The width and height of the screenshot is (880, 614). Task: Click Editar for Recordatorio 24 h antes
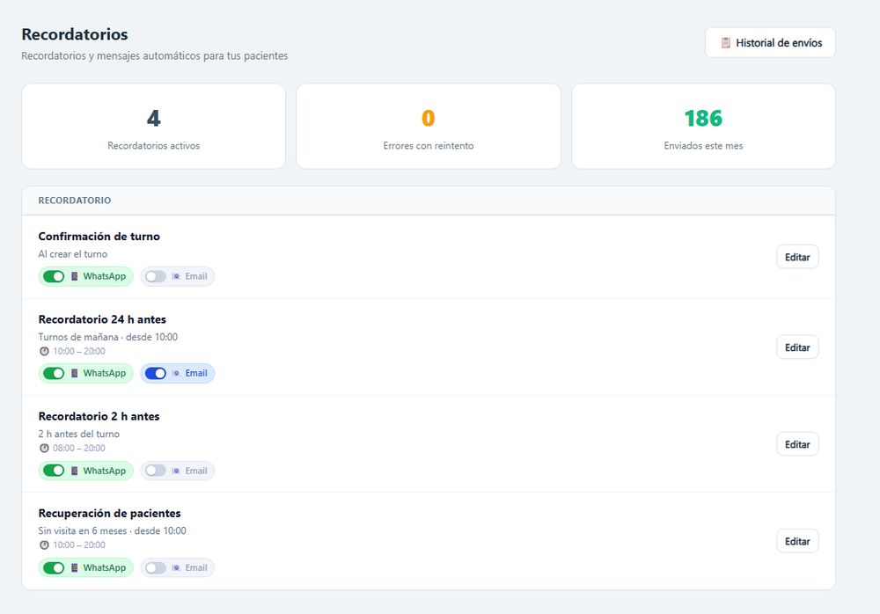(797, 347)
